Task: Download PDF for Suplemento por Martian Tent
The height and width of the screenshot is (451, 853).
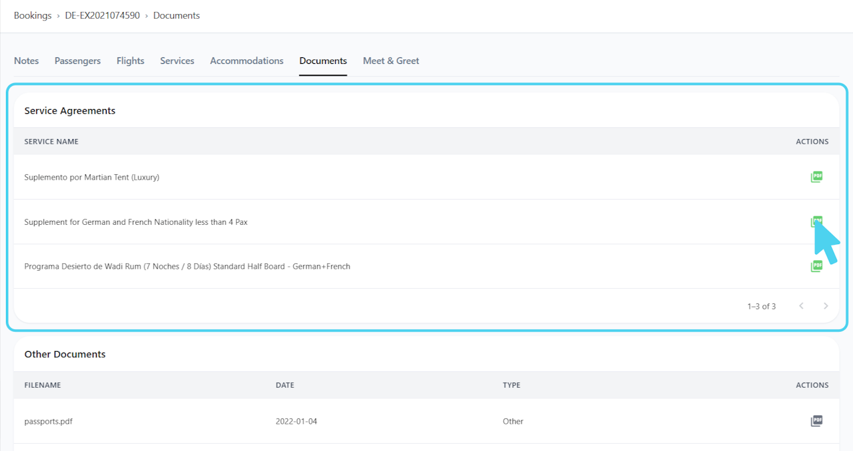Action: pyautogui.click(x=816, y=177)
